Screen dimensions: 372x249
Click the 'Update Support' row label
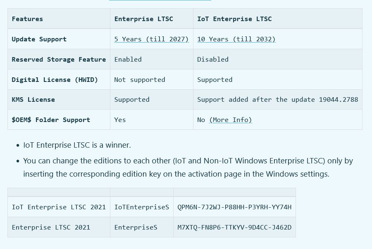coord(39,39)
